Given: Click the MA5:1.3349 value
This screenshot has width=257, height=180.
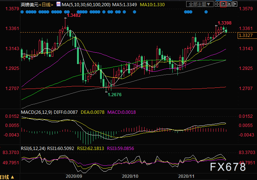Looking at the screenshot, I should [x=124, y=5].
